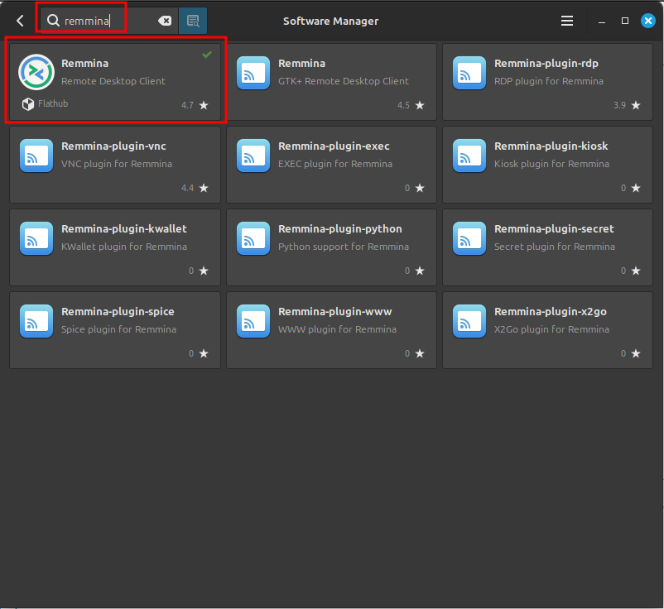Click 'Spice plugin for Remmina' description
Viewport: 664px width, 609px height.
coord(118,329)
